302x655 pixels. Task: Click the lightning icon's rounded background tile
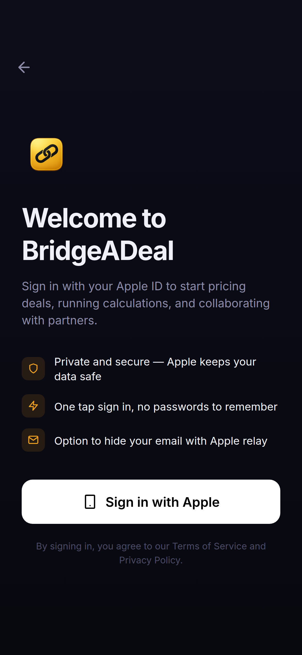click(x=33, y=407)
